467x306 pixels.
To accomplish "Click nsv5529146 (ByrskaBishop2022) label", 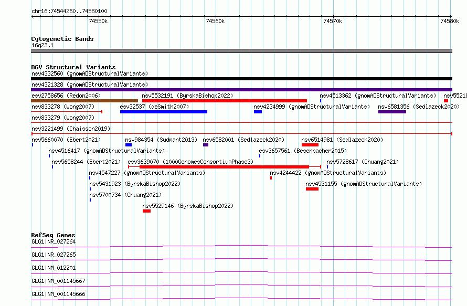I will point(188,206).
